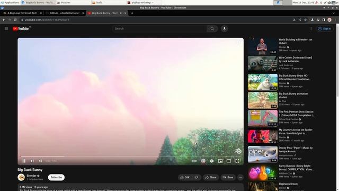Image resolution: width=339 pixels, height=191 pixels.
Task: Reload the current page
Action: 15,20
